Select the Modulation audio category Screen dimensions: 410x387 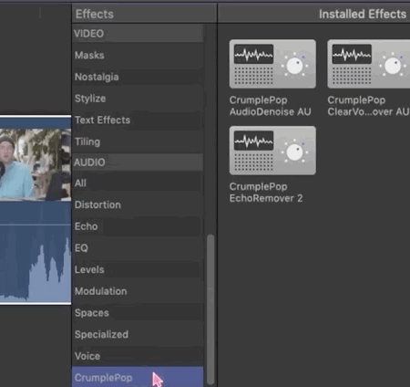pyautogui.click(x=138, y=291)
